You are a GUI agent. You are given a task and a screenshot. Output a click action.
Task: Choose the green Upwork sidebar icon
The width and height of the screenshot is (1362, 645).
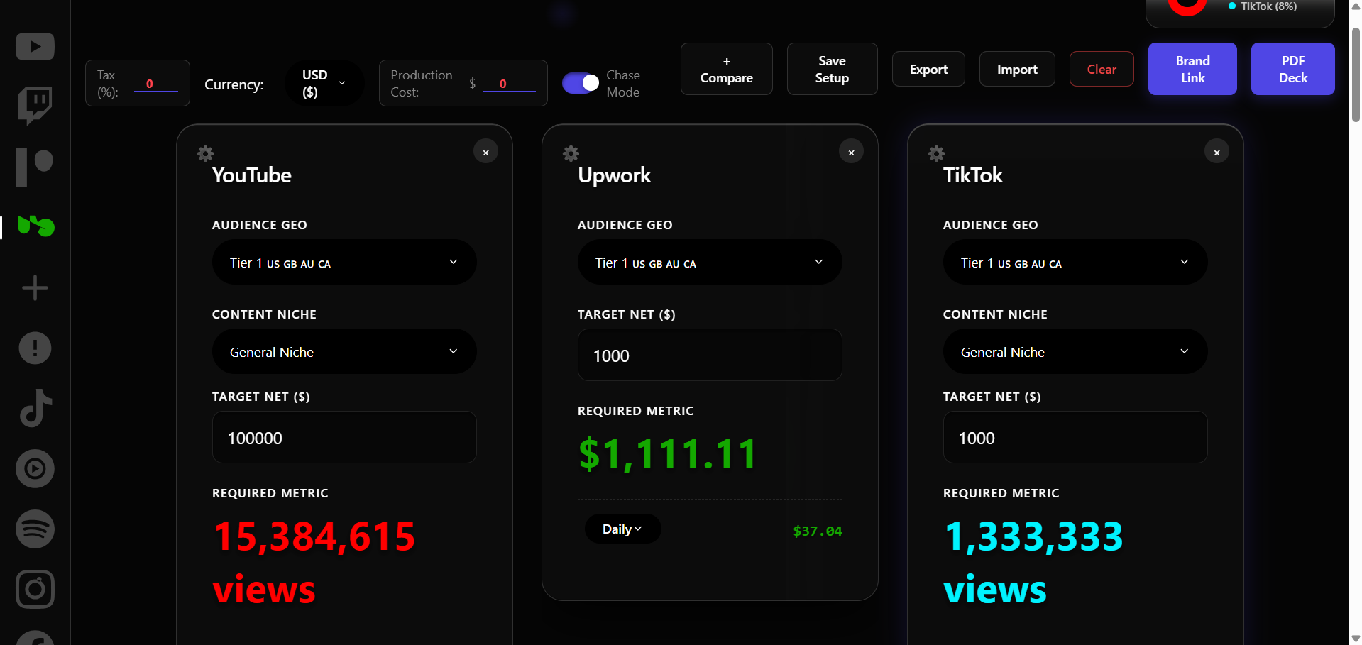coord(35,226)
